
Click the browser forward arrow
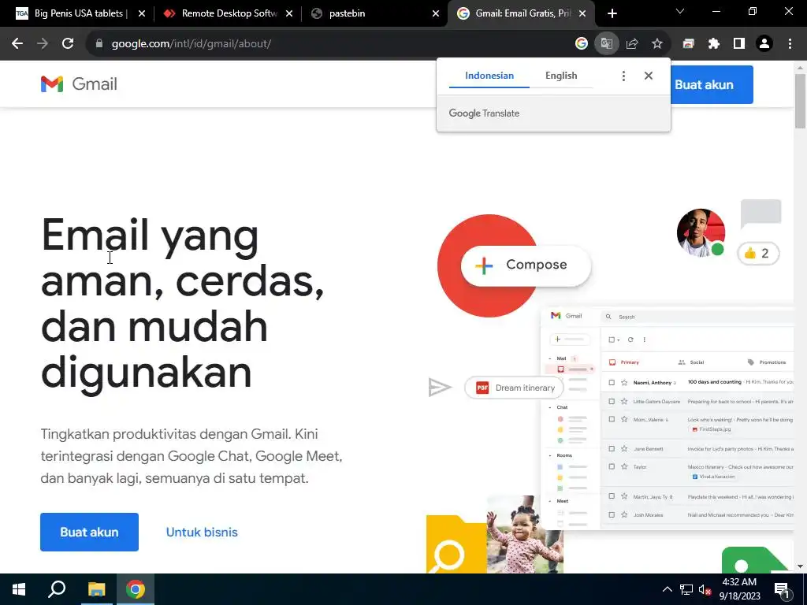(43, 44)
